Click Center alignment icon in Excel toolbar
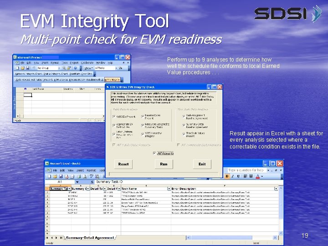Viewport: 328px width, 246px height. click(x=251, y=176)
